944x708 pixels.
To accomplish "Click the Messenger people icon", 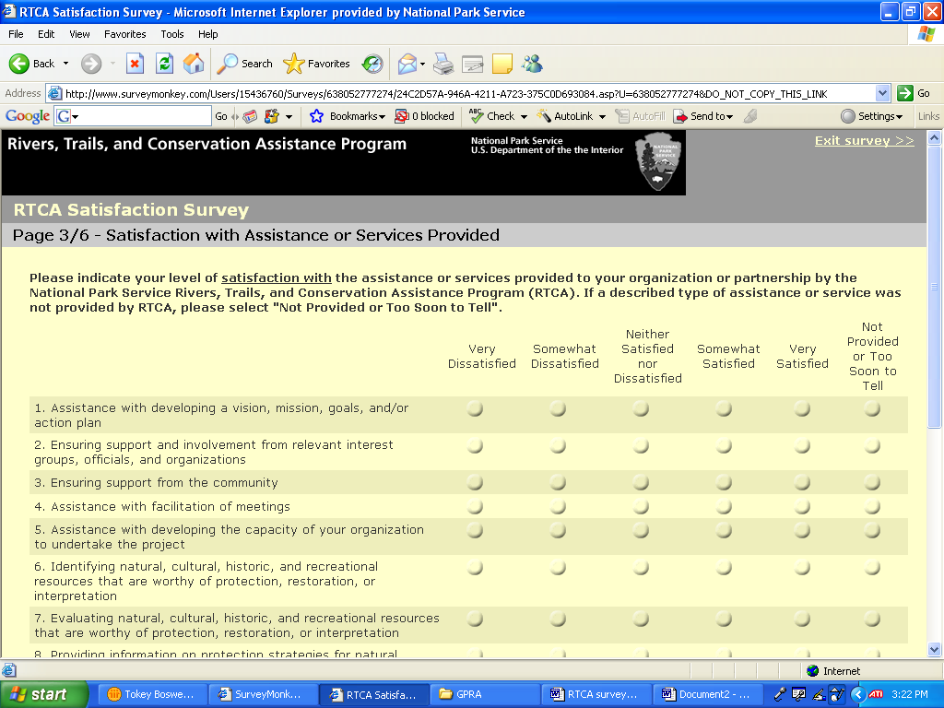I will (x=532, y=64).
